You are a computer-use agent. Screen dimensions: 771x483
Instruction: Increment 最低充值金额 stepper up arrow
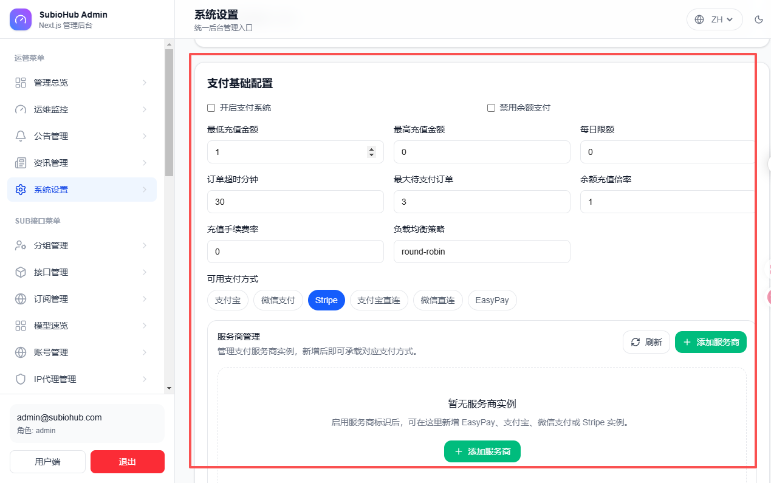372,149
